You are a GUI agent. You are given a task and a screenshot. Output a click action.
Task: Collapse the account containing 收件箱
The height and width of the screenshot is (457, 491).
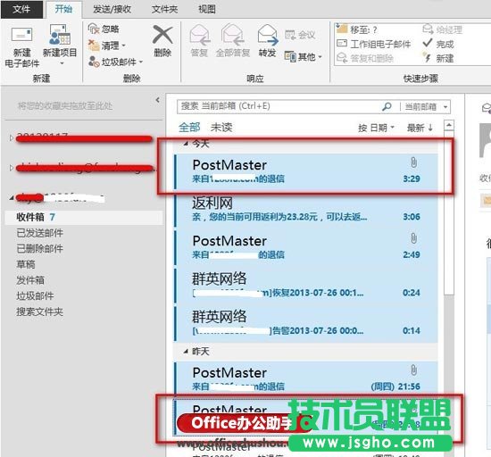(12, 198)
